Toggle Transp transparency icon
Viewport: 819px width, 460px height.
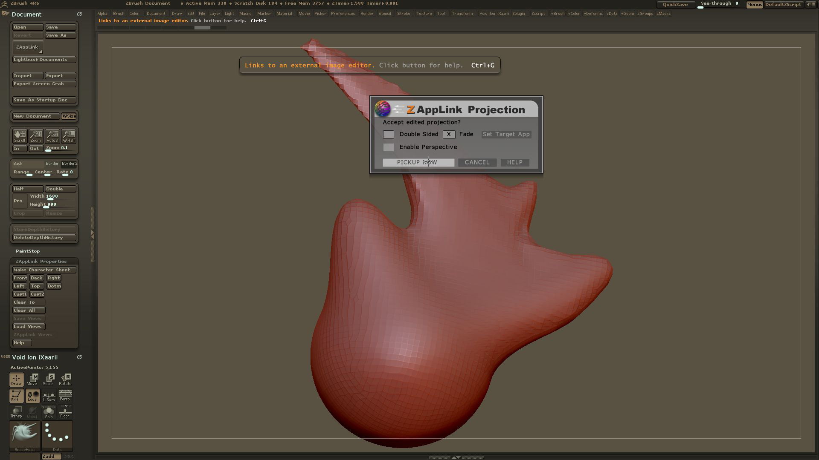tap(16, 412)
